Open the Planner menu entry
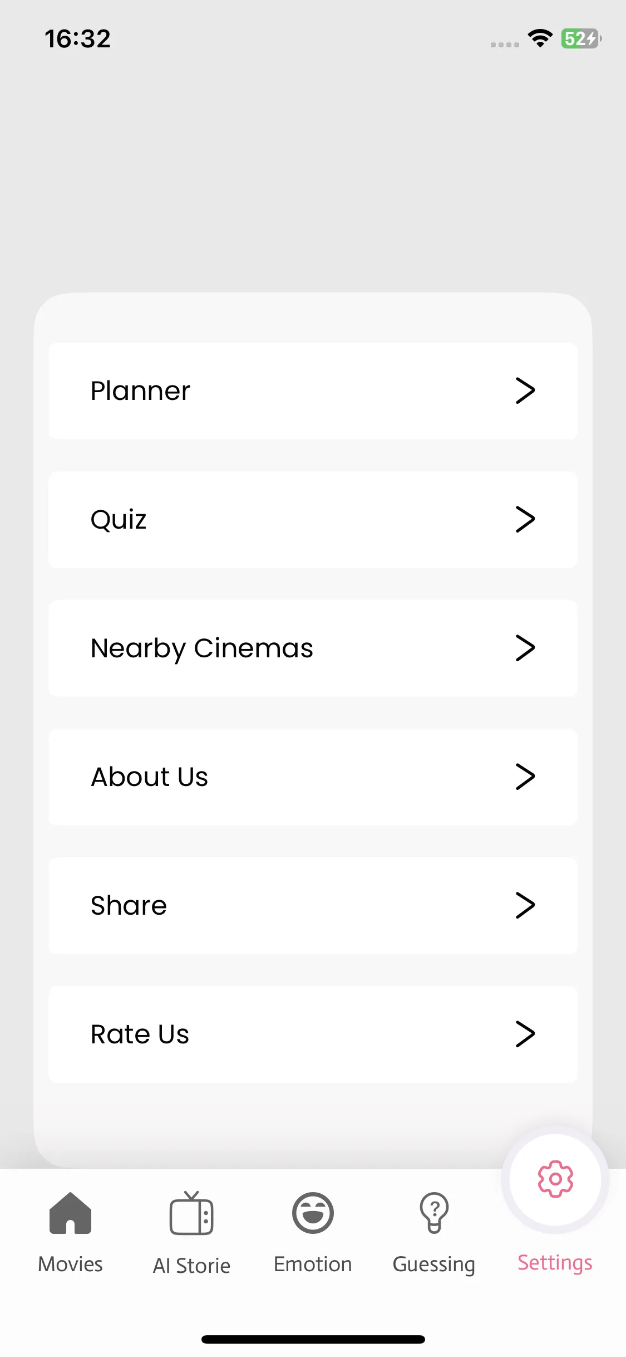Screen dimensions: 626x1357 (313, 390)
